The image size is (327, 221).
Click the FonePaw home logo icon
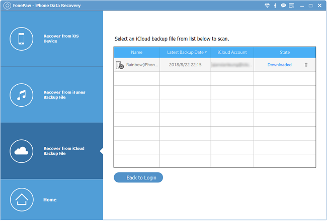(7, 6)
